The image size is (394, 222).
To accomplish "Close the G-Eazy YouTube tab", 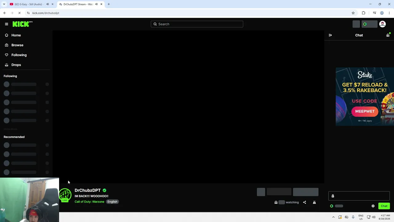I will pyautogui.click(x=52, y=4).
